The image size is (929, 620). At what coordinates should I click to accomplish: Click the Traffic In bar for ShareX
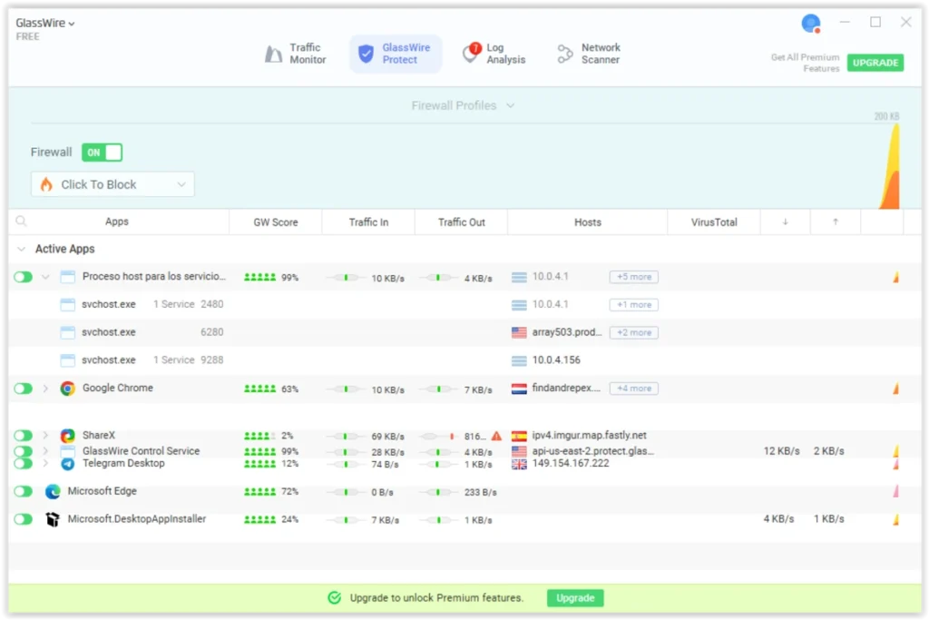pyautogui.click(x=345, y=437)
